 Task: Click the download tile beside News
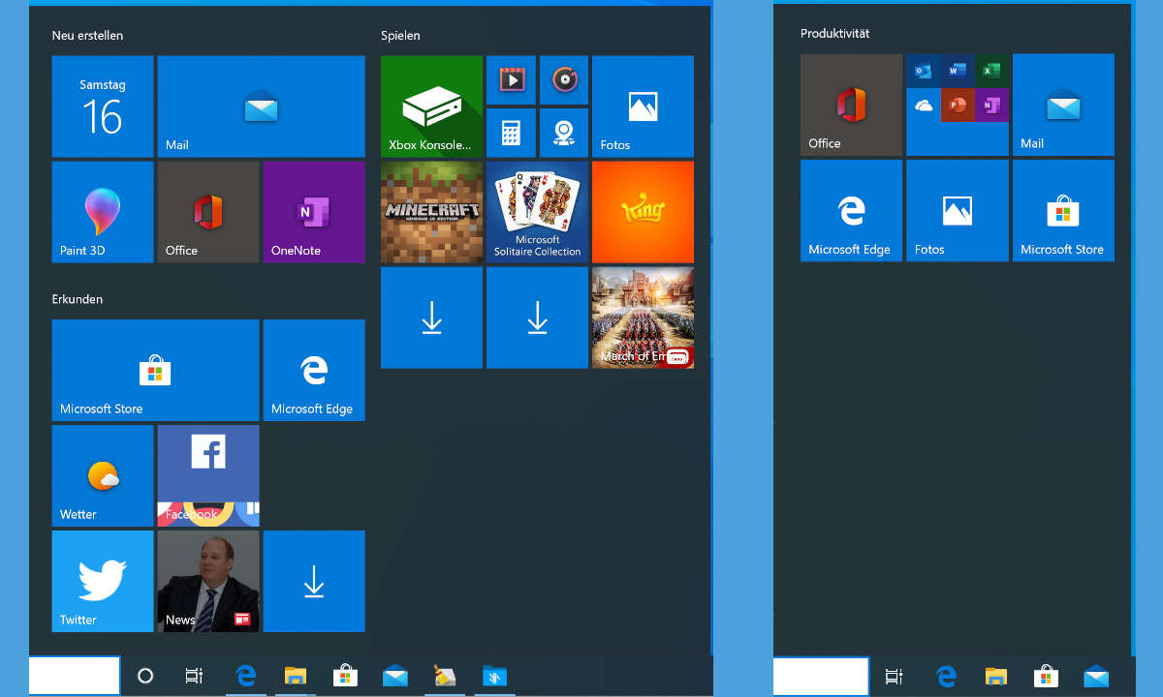314,581
